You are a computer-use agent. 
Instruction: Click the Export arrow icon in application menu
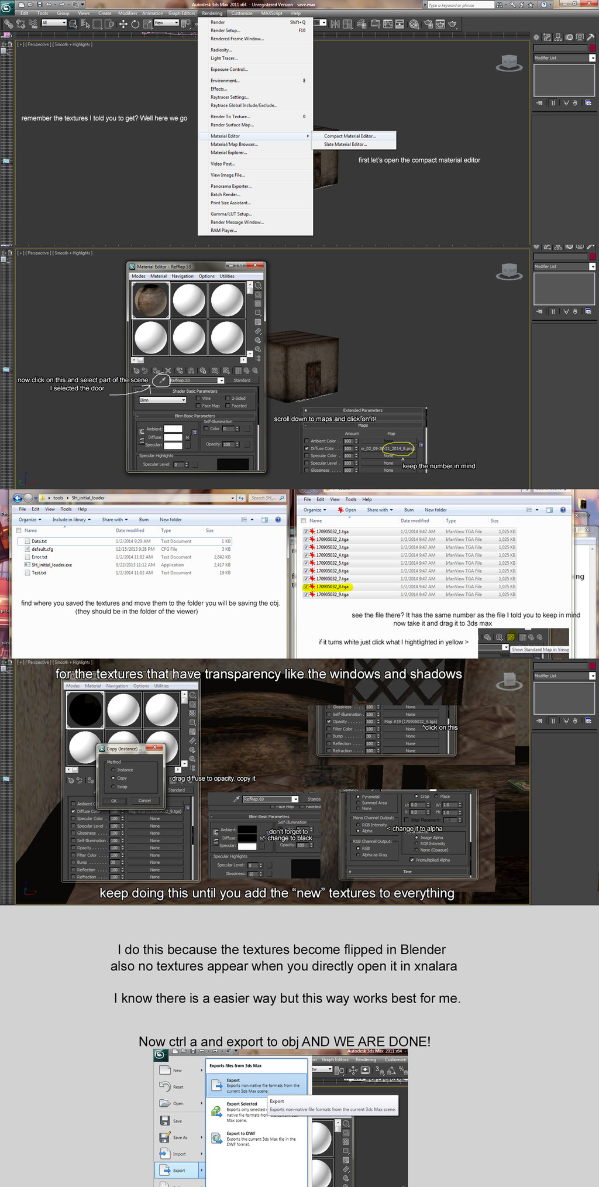tap(164, 1170)
